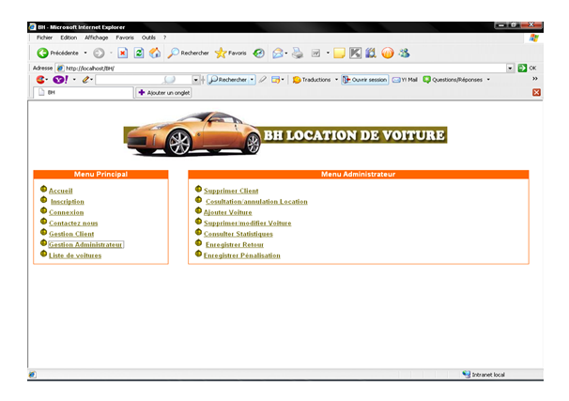Close the tab with red X button

(x=536, y=93)
